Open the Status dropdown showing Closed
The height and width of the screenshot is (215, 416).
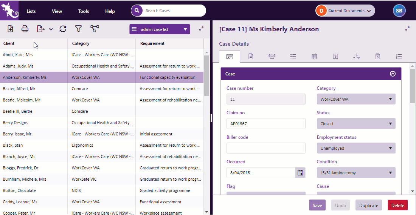(x=356, y=124)
